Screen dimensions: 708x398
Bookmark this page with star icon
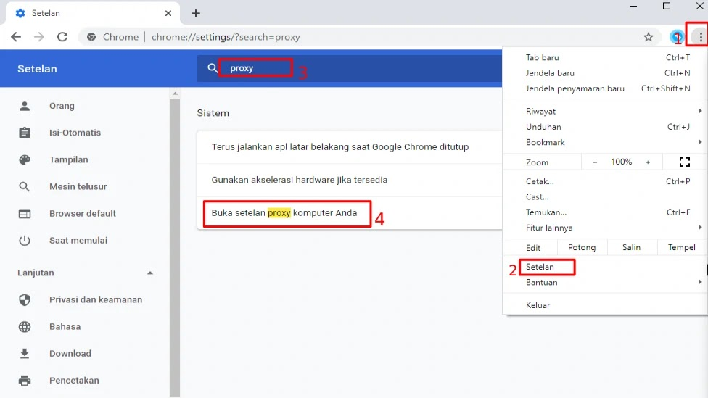[x=649, y=37]
